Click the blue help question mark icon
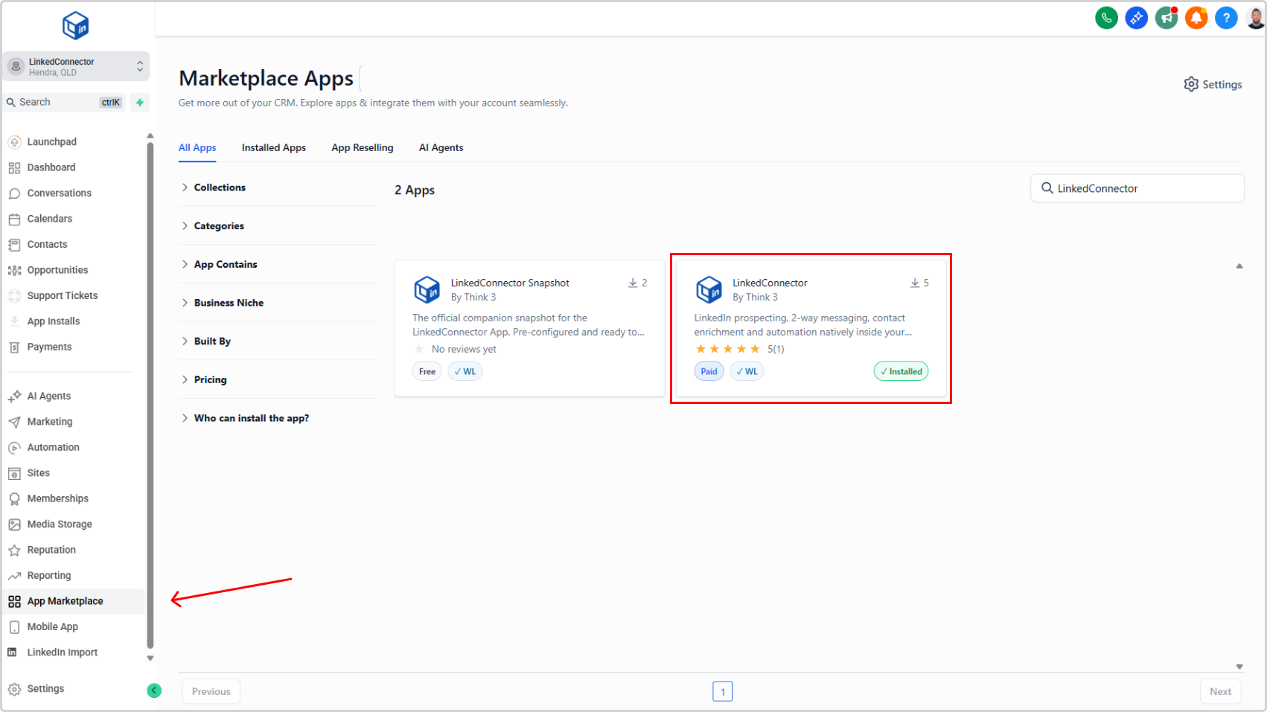1267x712 pixels. click(x=1225, y=18)
